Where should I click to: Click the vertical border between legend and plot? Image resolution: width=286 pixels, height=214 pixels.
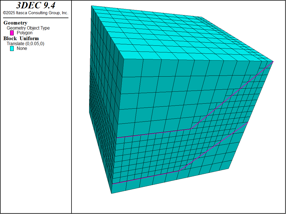[71, 111]
